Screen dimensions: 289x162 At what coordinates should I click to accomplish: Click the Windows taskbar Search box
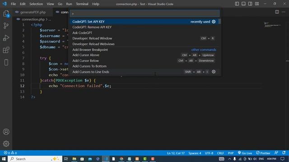point(35,159)
